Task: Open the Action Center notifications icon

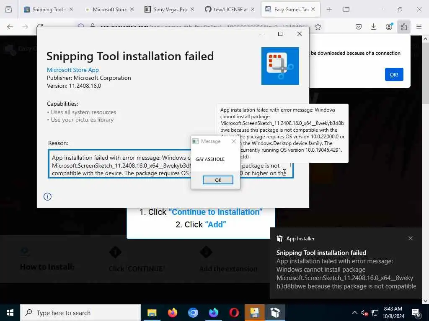Action: [x=416, y=313]
